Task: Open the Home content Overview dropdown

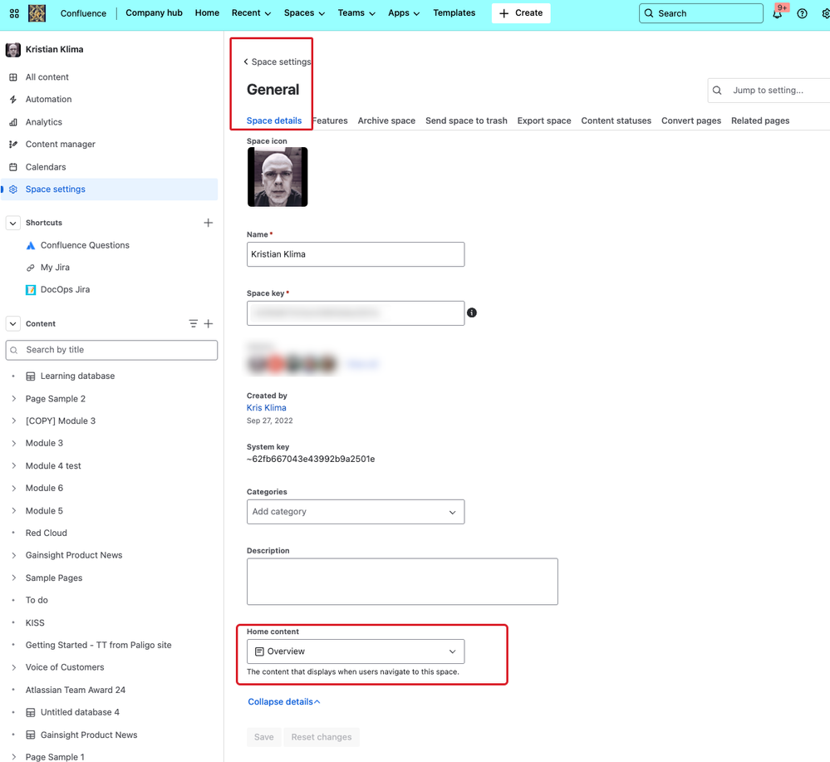Action: (356, 651)
